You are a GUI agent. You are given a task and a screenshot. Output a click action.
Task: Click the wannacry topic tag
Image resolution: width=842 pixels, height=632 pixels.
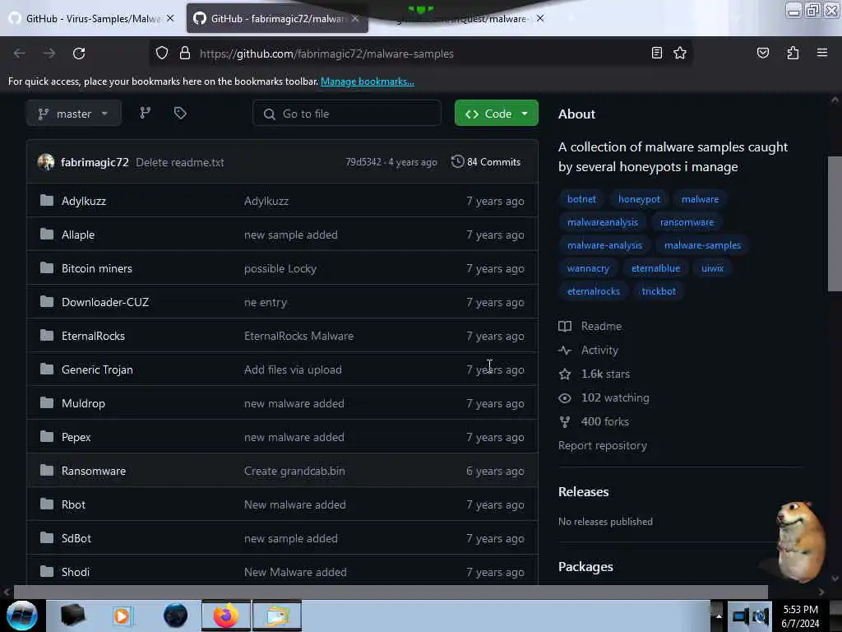588,268
